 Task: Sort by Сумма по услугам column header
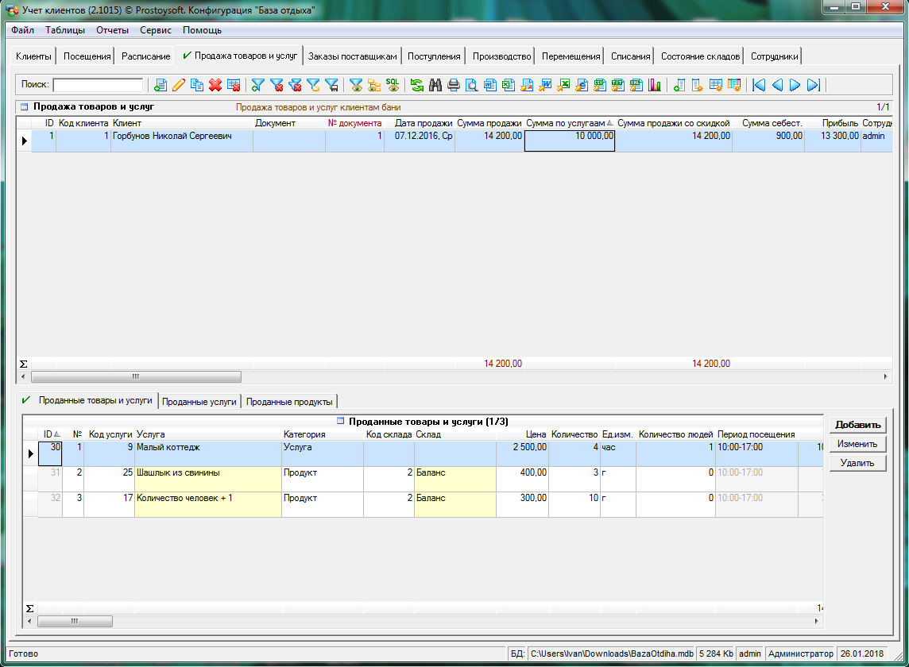pos(565,123)
